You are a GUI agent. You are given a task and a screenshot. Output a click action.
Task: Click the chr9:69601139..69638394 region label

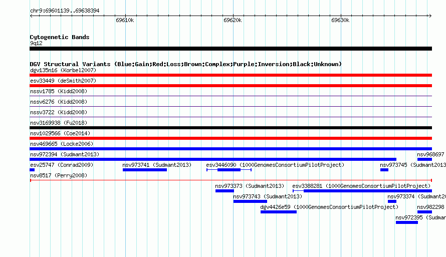pos(65,11)
